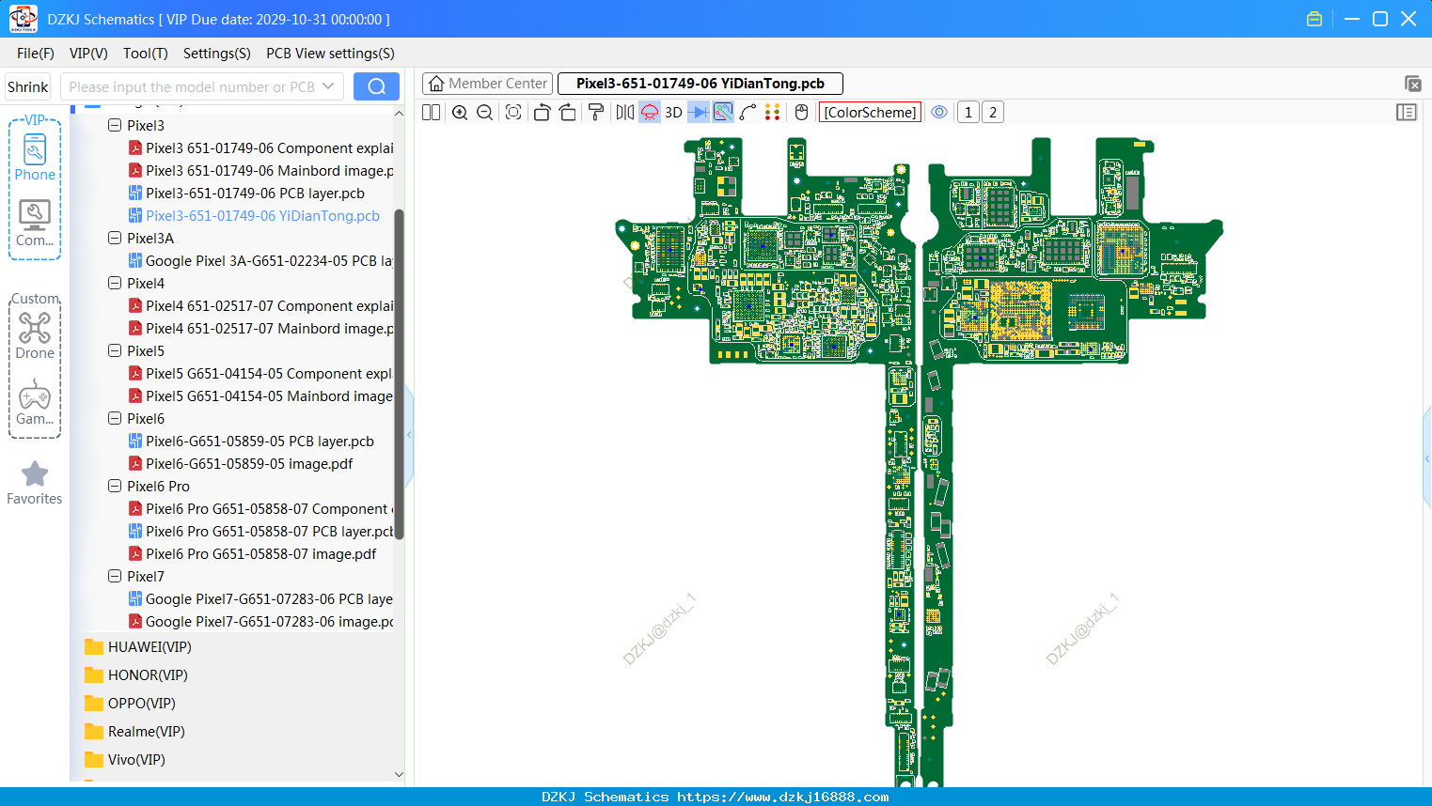Open the VIP(V) menu
The image size is (1432, 806).
88,54
